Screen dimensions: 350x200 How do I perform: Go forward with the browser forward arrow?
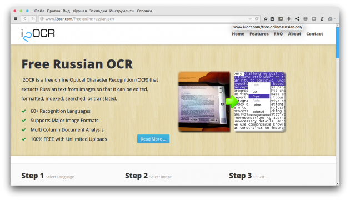[x=33, y=19]
